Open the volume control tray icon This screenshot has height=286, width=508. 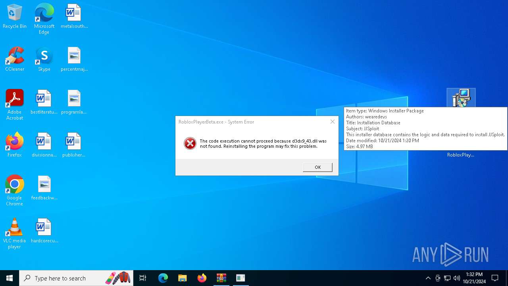point(457,278)
